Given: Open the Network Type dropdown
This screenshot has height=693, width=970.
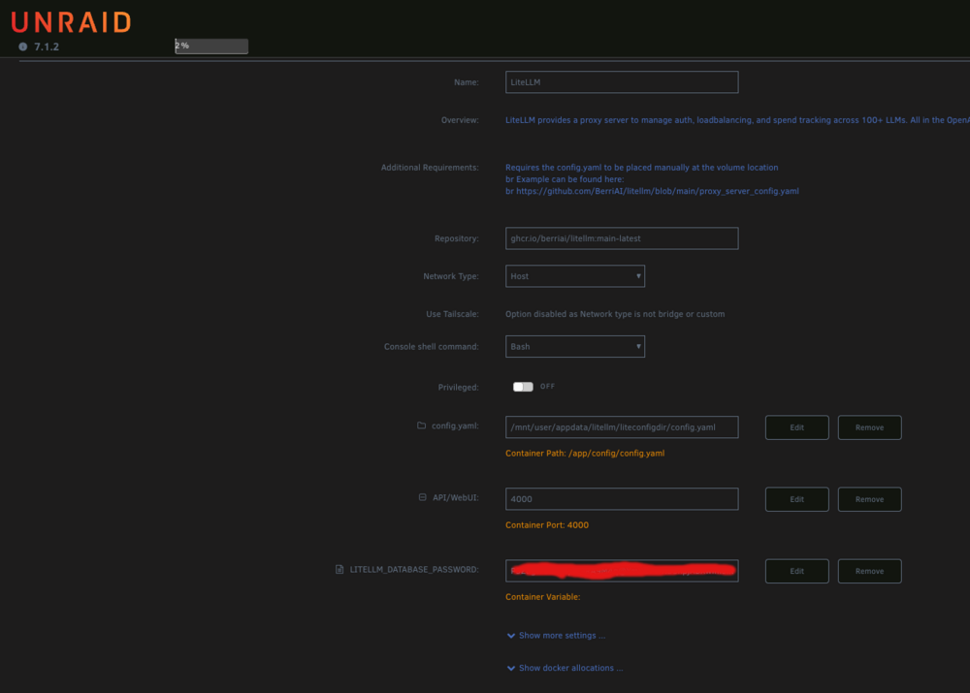Looking at the screenshot, I should click(x=574, y=275).
